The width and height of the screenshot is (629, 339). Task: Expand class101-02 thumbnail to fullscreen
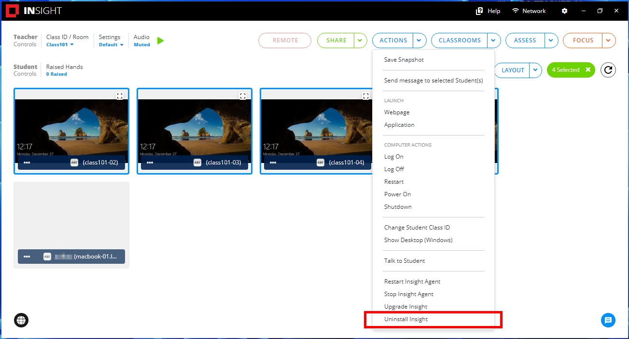click(x=120, y=96)
